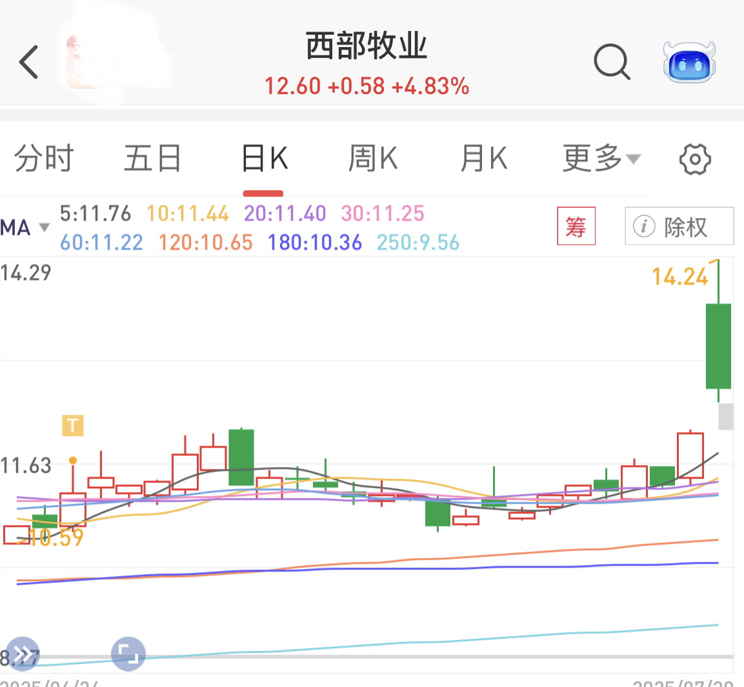
Task: Tap the orange dot below T marker
Action: click(x=73, y=460)
